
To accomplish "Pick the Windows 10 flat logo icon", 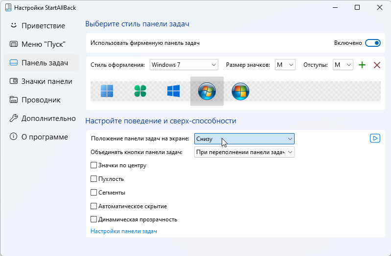I will [174, 91].
